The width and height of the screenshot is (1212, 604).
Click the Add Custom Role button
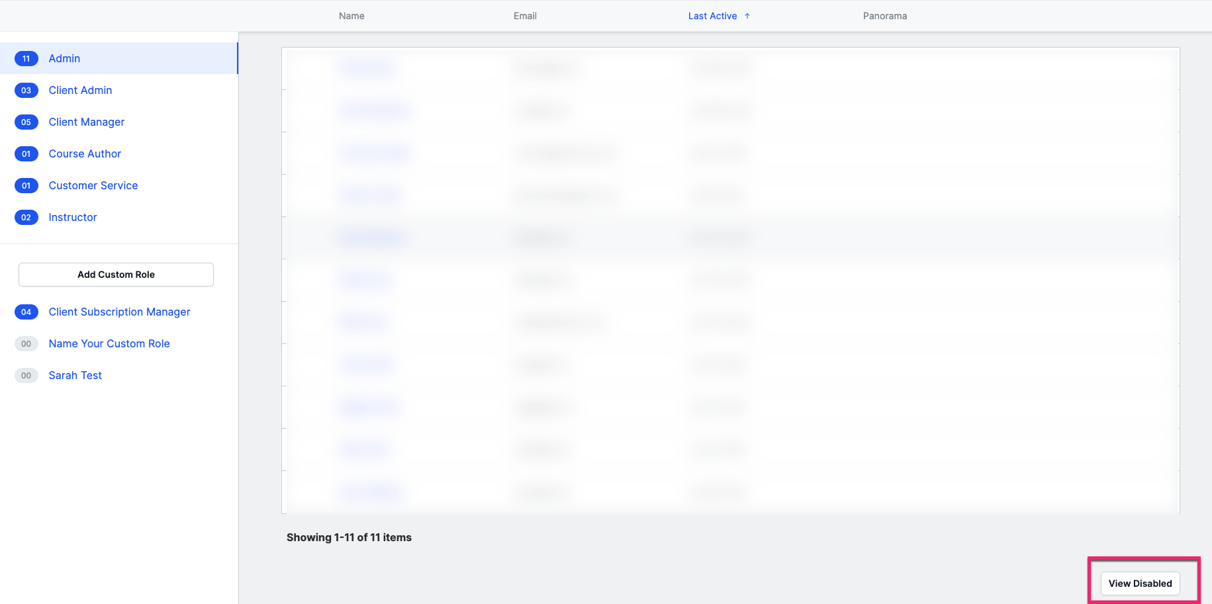(x=116, y=275)
